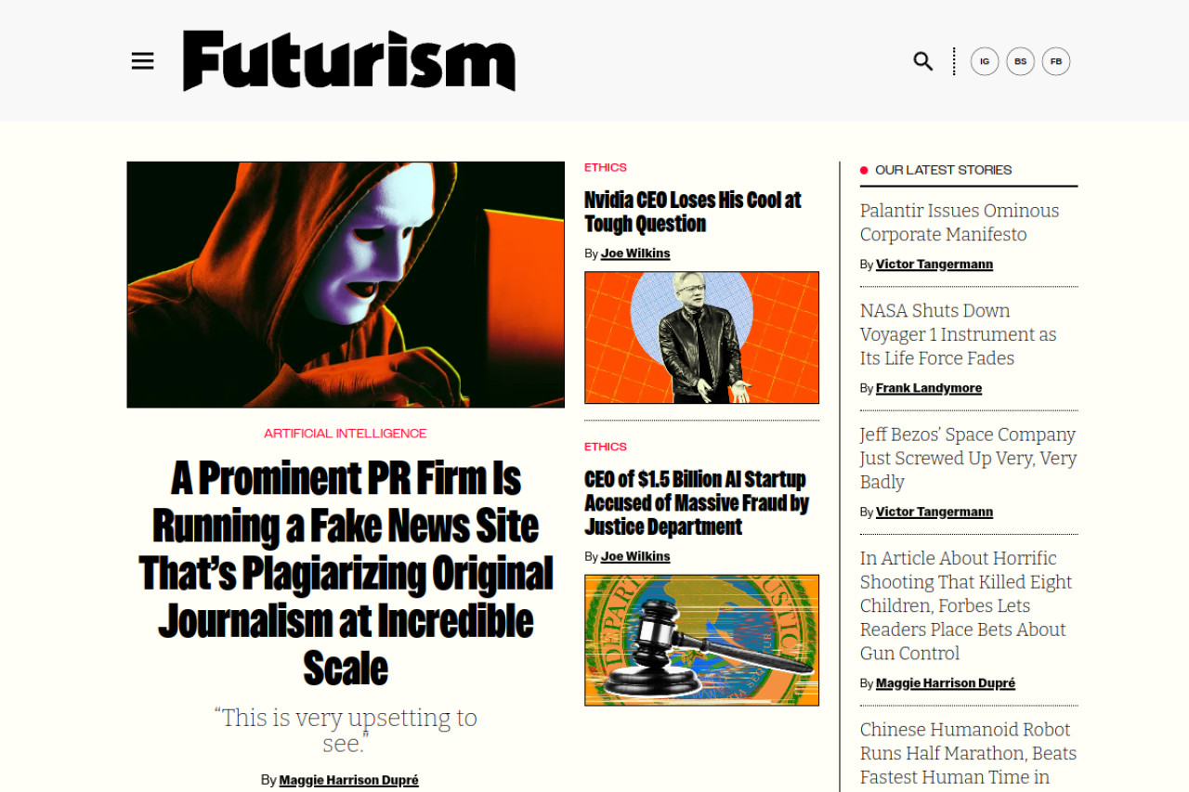Viewport: 1189px width, 792px height.
Task: Open Nvidia CEO Loses His Cool headline
Action: click(693, 212)
